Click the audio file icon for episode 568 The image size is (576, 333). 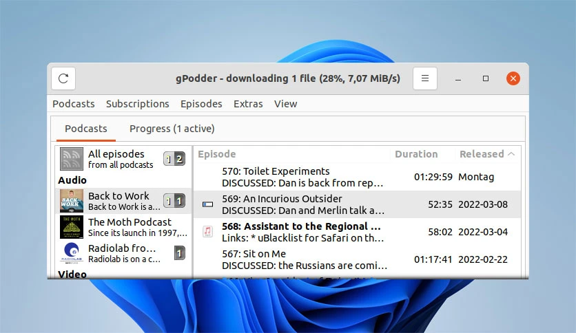pos(207,232)
